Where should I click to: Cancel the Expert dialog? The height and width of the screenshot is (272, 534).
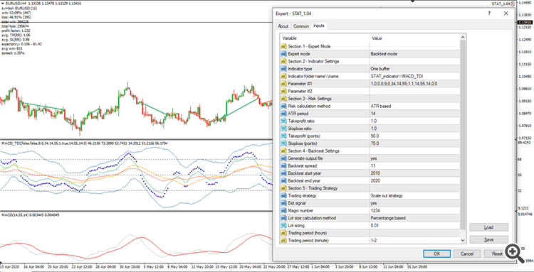(467, 254)
